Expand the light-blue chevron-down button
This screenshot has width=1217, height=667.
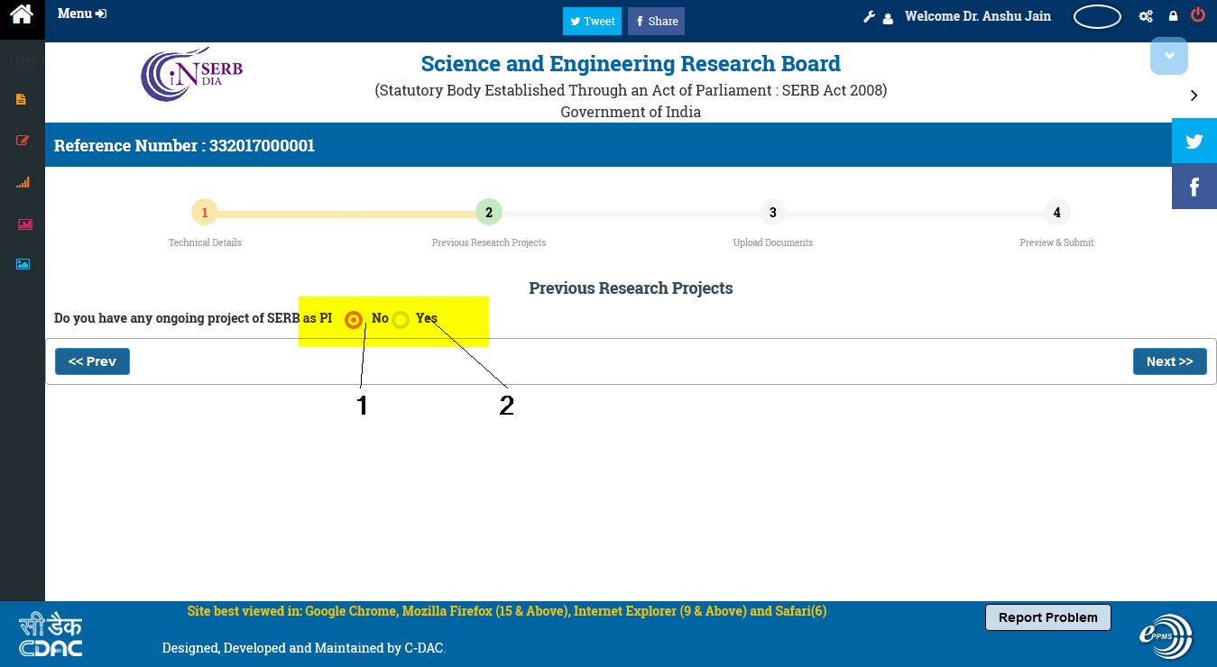[1169, 56]
